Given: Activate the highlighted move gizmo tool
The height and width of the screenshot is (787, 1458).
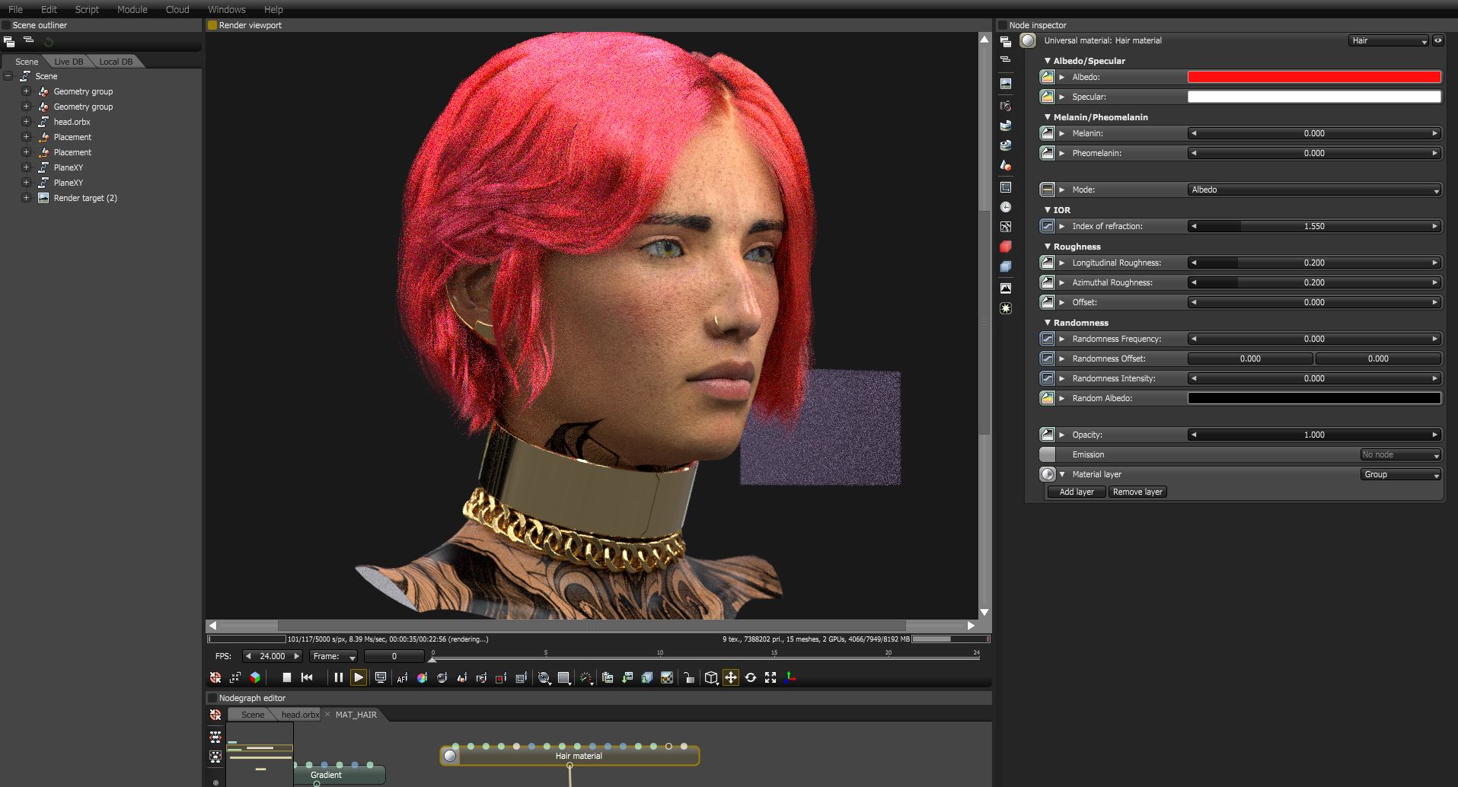Looking at the screenshot, I should point(731,677).
